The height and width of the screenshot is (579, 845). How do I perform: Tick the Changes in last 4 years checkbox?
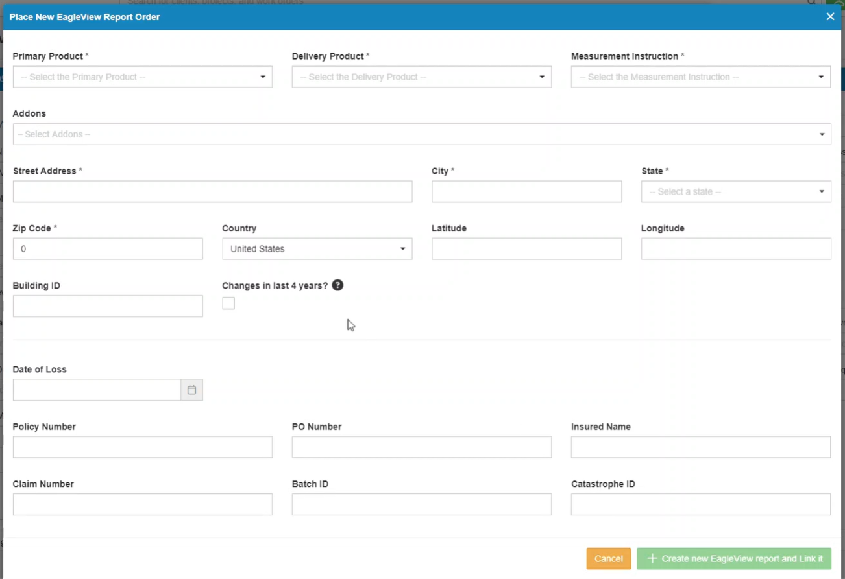point(228,303)
